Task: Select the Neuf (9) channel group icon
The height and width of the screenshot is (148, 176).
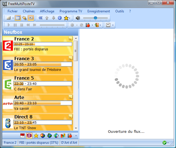Action: (x=29, y=136)
